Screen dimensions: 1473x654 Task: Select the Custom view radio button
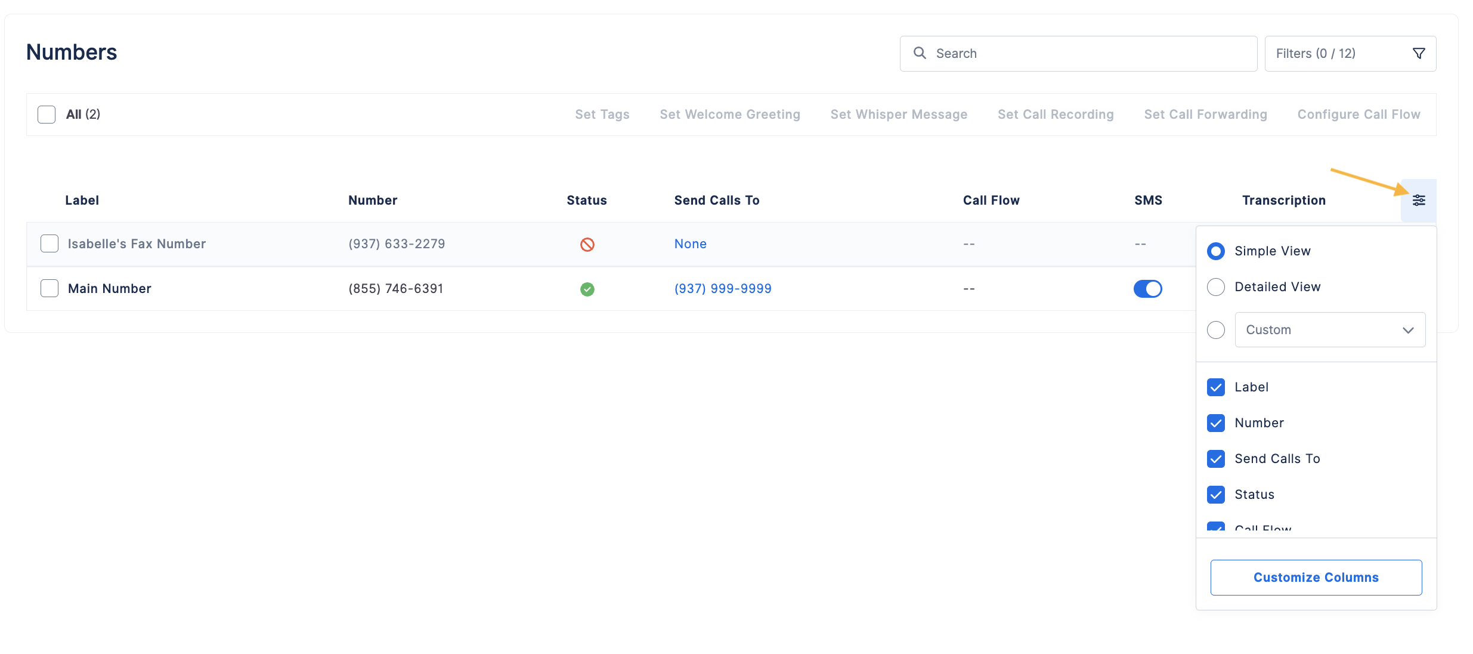[1215, 330]
